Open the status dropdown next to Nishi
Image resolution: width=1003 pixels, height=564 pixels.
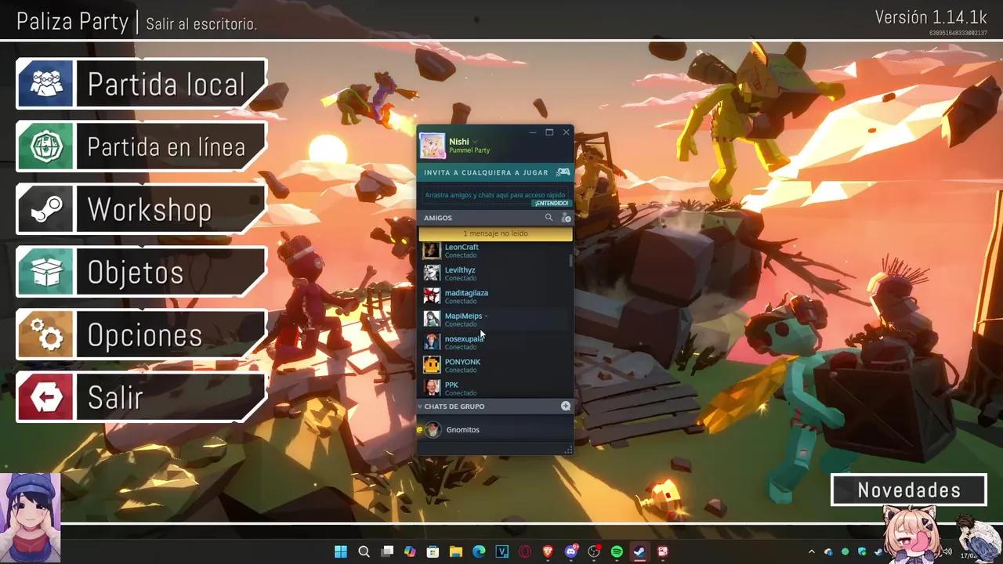pos(475,142)
